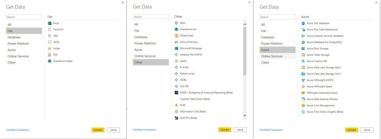Screen dimensions: 381x139
Task: Choose the Azure Cosmos DB icon
Action: 303,61
